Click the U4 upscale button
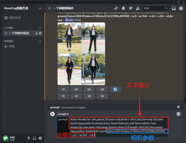This screenshot has height=143, width=186. point(102,89)
